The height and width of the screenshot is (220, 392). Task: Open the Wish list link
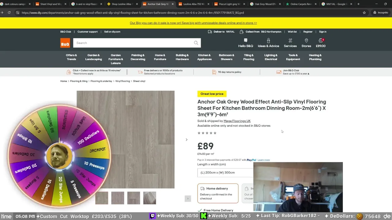pos(292,32)
